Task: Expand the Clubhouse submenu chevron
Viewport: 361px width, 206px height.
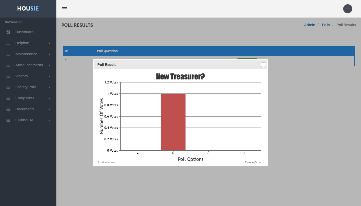Action: 49,120
